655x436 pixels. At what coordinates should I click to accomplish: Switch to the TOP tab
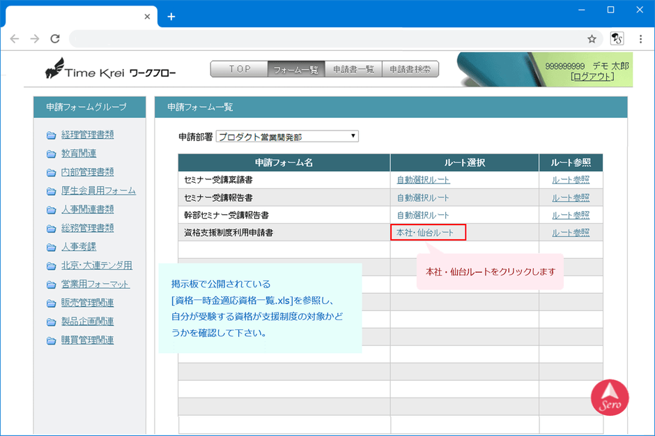(x=239, y=70)
